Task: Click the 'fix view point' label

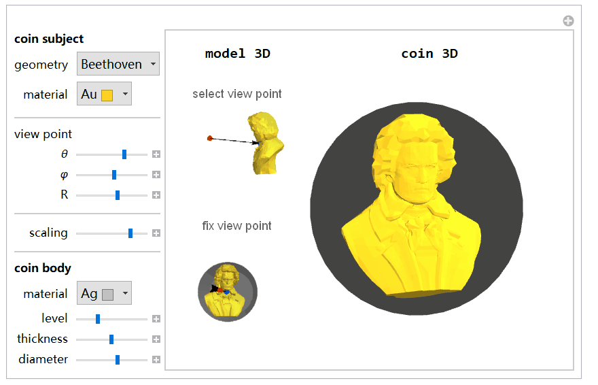Action: (237, 226)
